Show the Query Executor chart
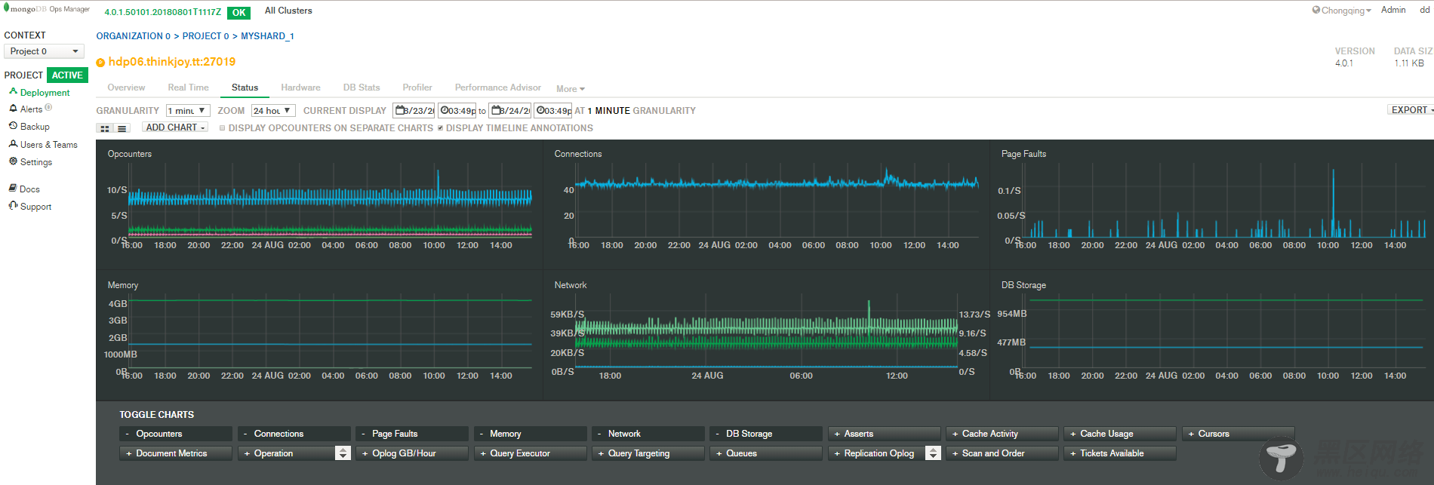 tap(531, 453)
